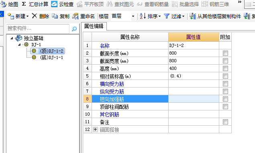Click the 截面长度 value 800

pos(194,53)
